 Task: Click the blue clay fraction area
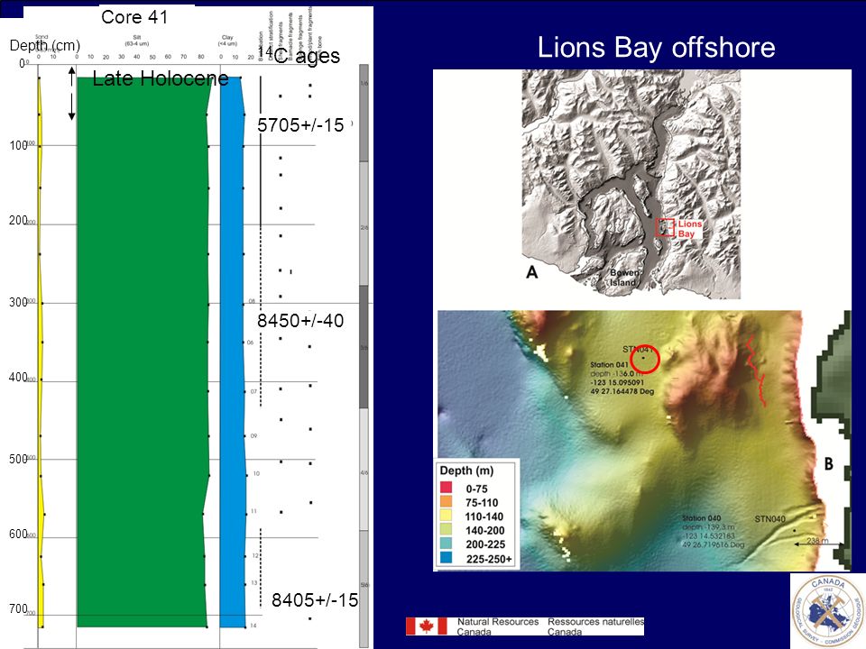(233, 352)
